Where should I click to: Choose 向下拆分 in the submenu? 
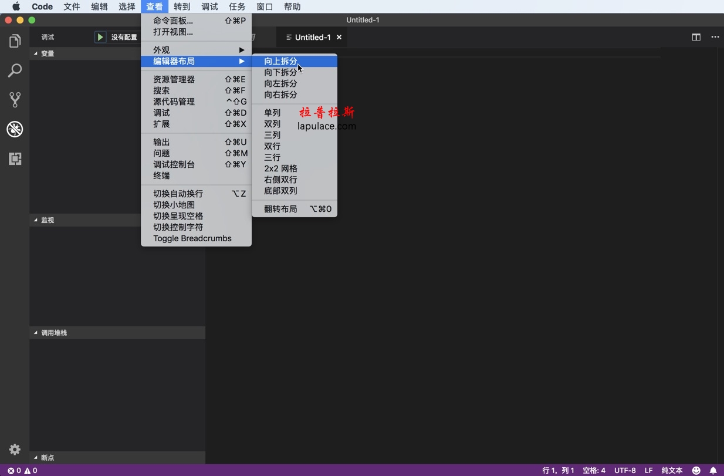(x=295, y=72)
